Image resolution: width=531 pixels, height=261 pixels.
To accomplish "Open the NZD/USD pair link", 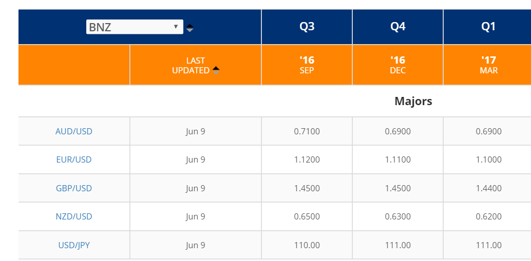I will [x=74, y=216].
